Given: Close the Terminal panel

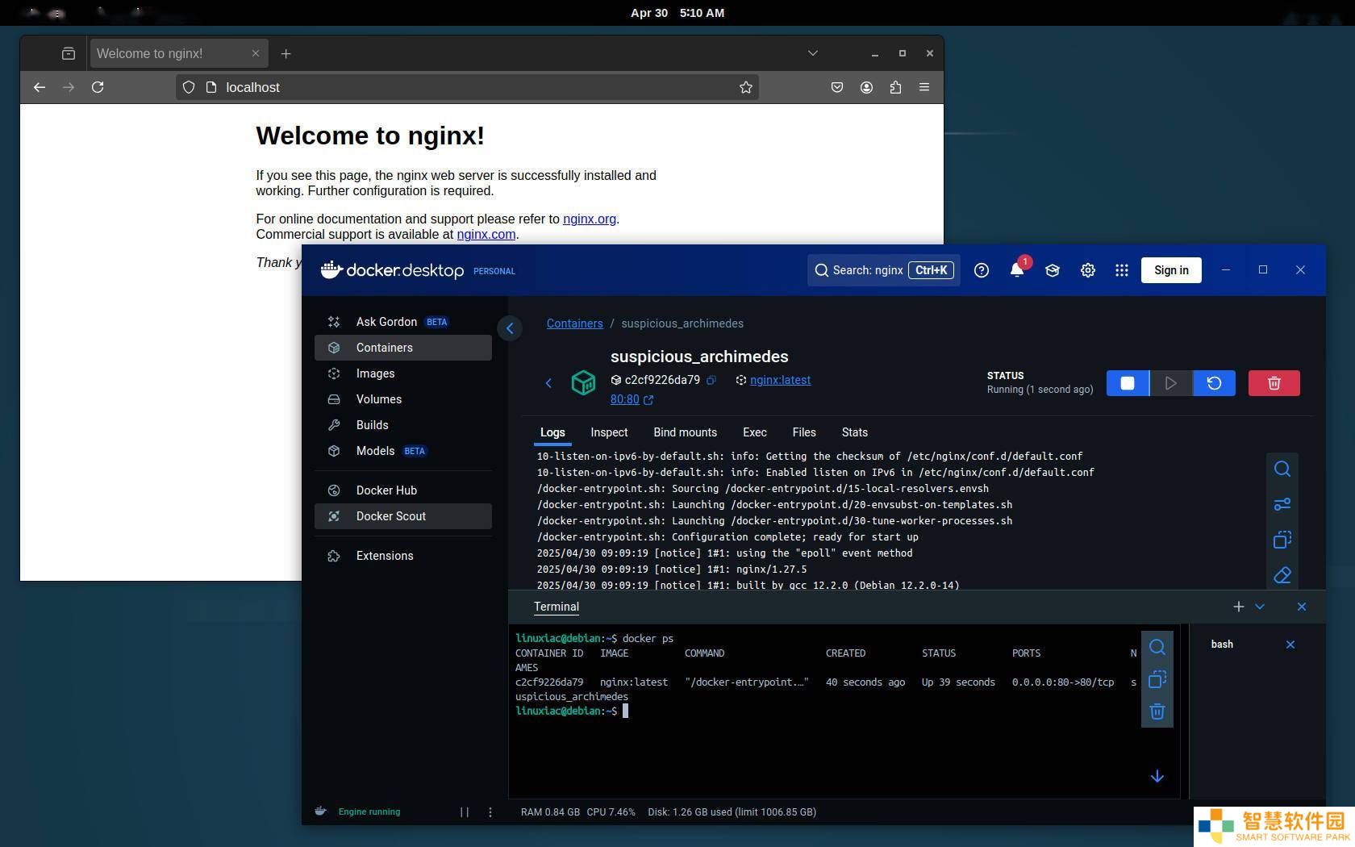Looking at the screenshot, I should (1302, 607).
